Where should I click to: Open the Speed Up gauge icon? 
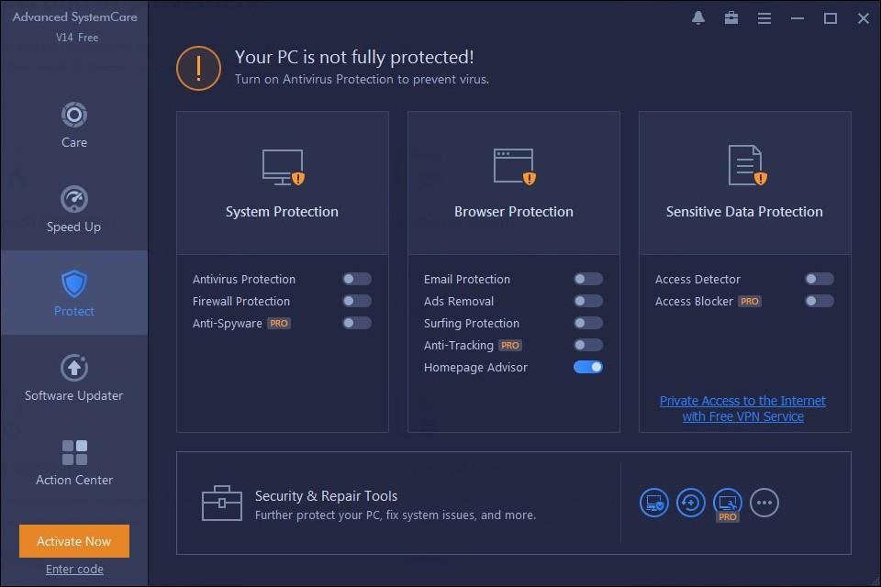74,199
